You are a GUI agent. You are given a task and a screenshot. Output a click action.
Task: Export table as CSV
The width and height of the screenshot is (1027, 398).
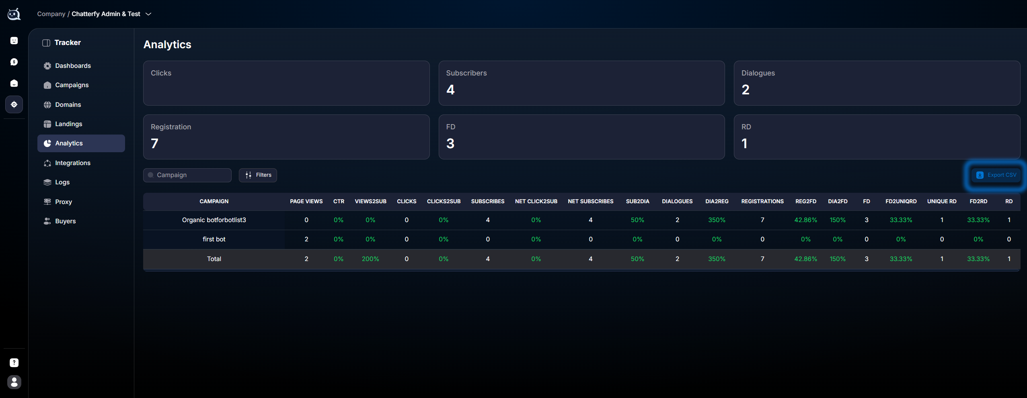point(996,175)
